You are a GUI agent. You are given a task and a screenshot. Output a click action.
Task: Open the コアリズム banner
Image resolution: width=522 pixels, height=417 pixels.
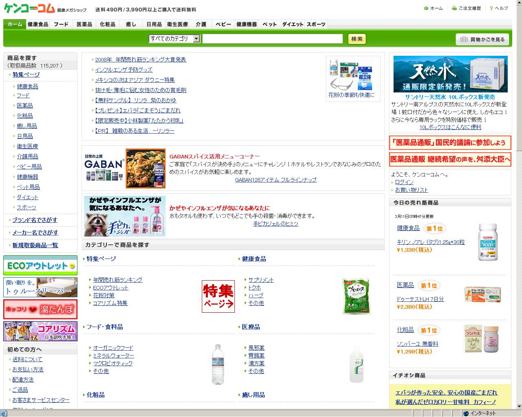(40, 331)
